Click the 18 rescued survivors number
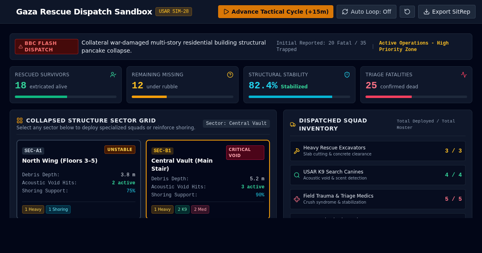The image size is (482, 253). 20,86
